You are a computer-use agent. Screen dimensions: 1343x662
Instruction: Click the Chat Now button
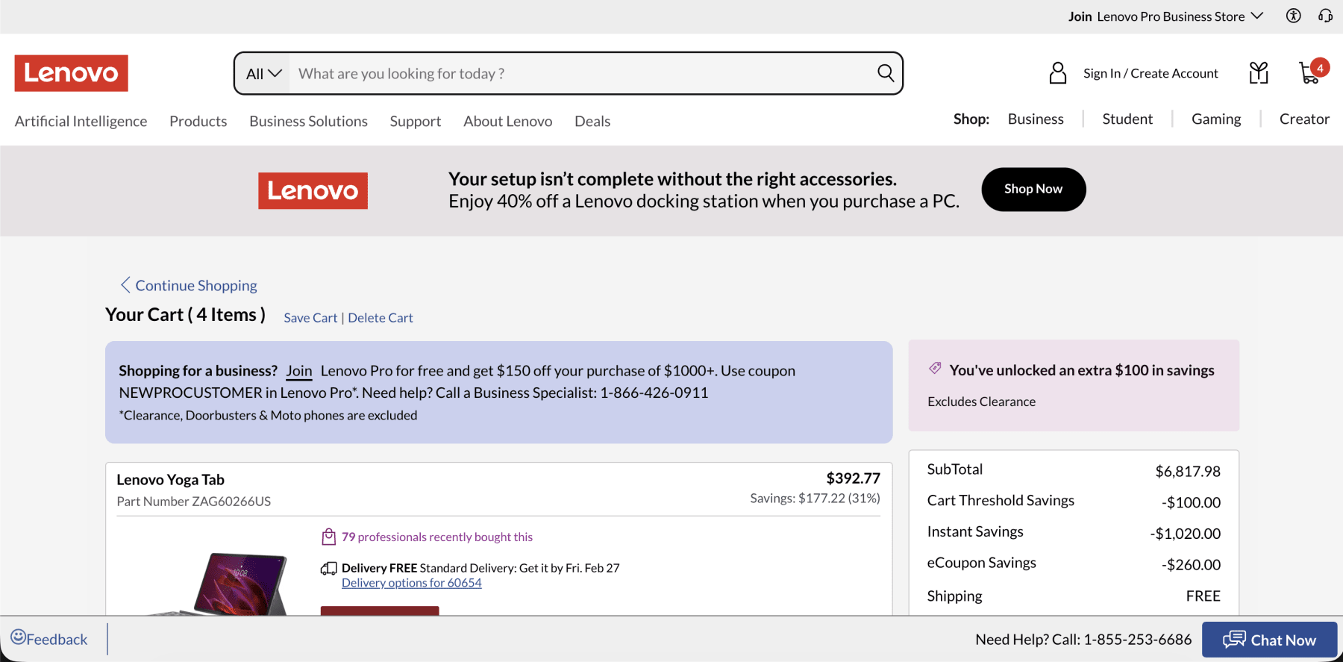[1269, 640]
